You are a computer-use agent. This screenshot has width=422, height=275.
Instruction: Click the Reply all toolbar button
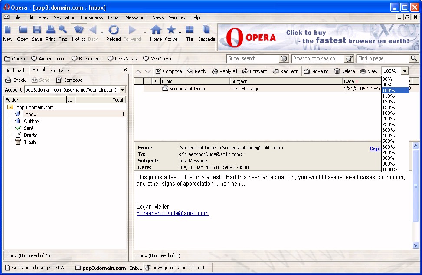[x=225, y=71]
